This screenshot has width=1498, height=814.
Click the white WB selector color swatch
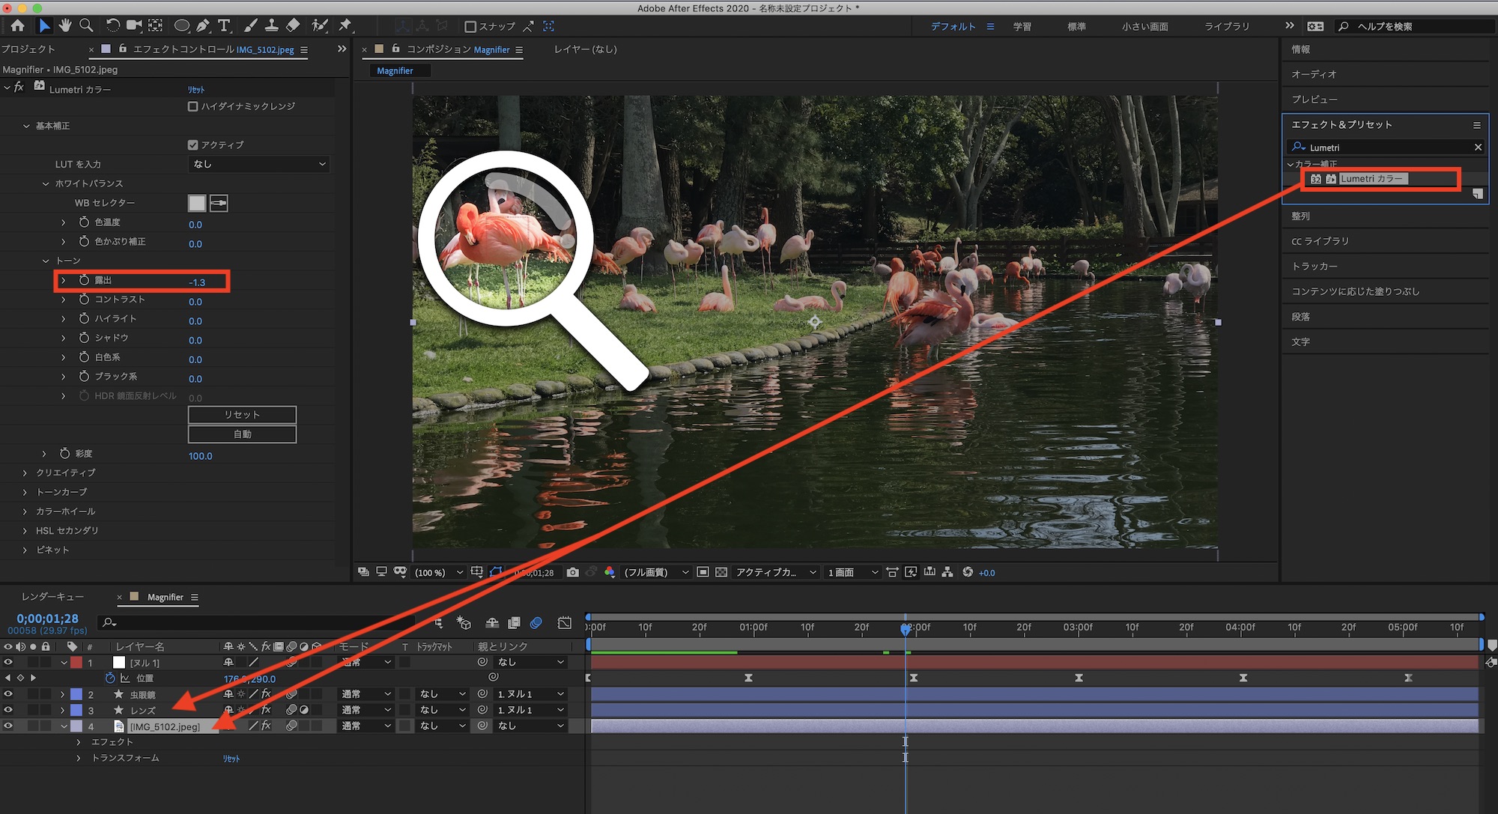point(196,203)
